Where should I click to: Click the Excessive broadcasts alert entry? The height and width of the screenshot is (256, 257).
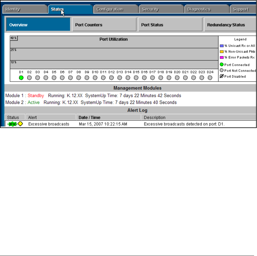coord(49,124)
